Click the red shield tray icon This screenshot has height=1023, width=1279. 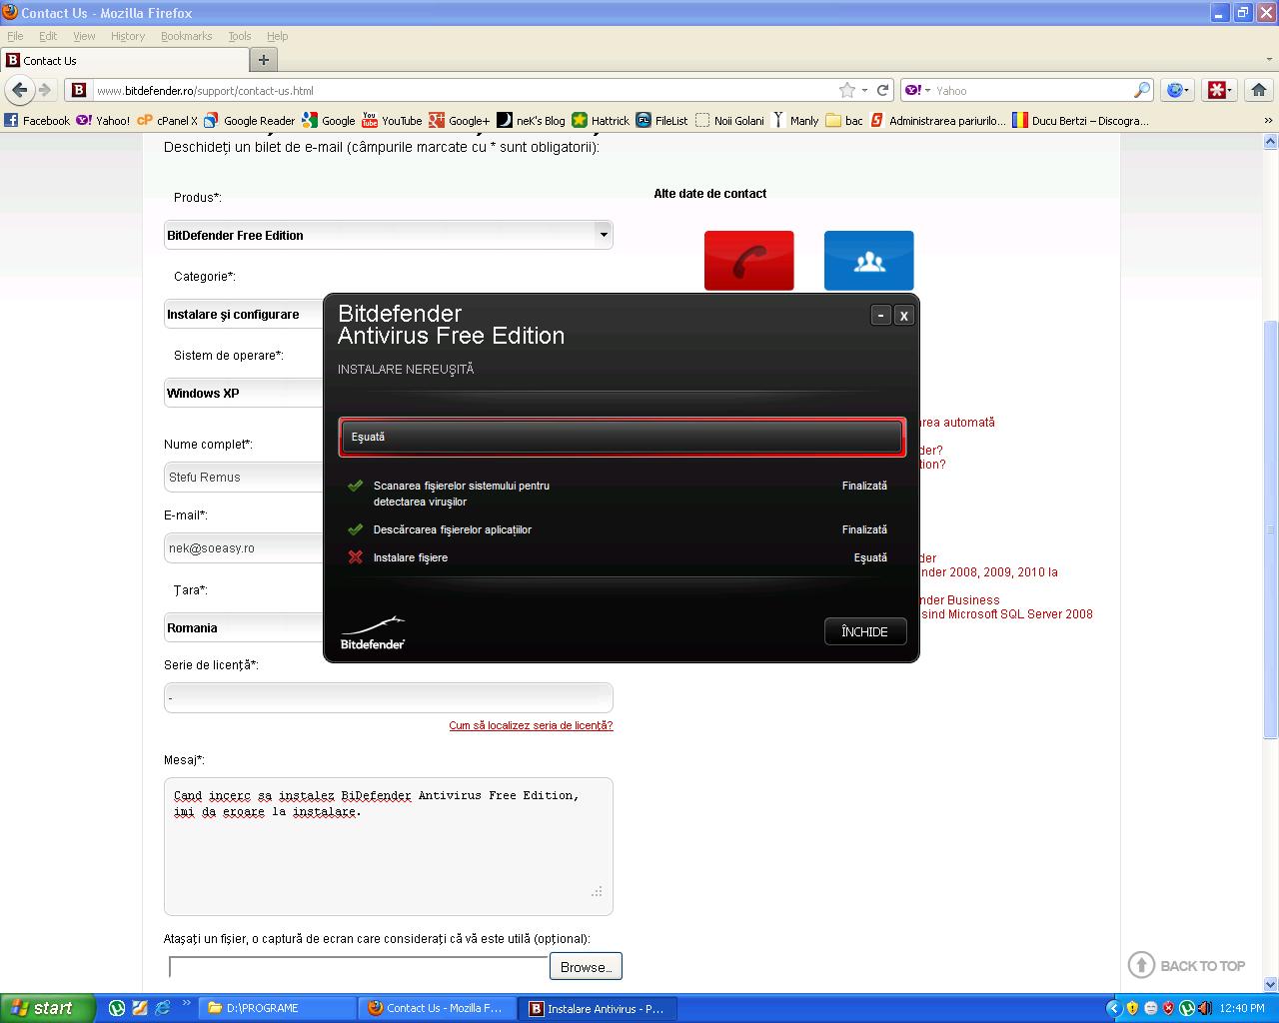click(1168, 1008)
